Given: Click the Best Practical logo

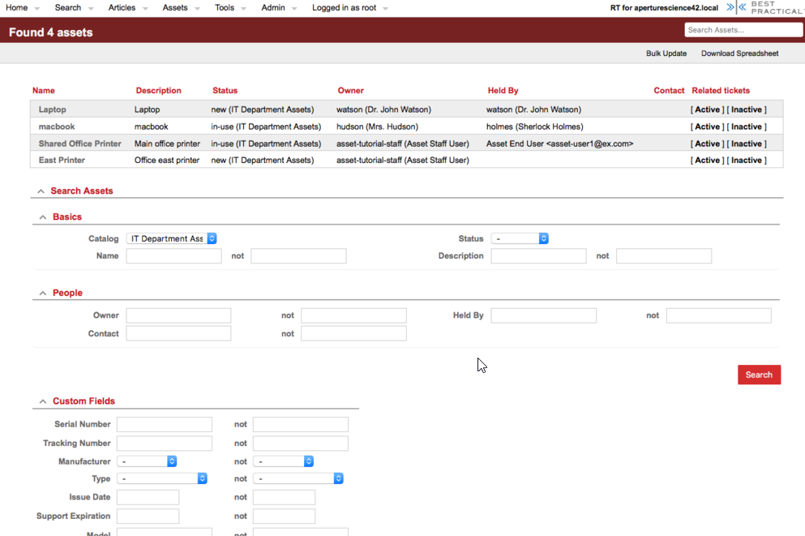Looking at the screenshot, I should coord(777,7).
